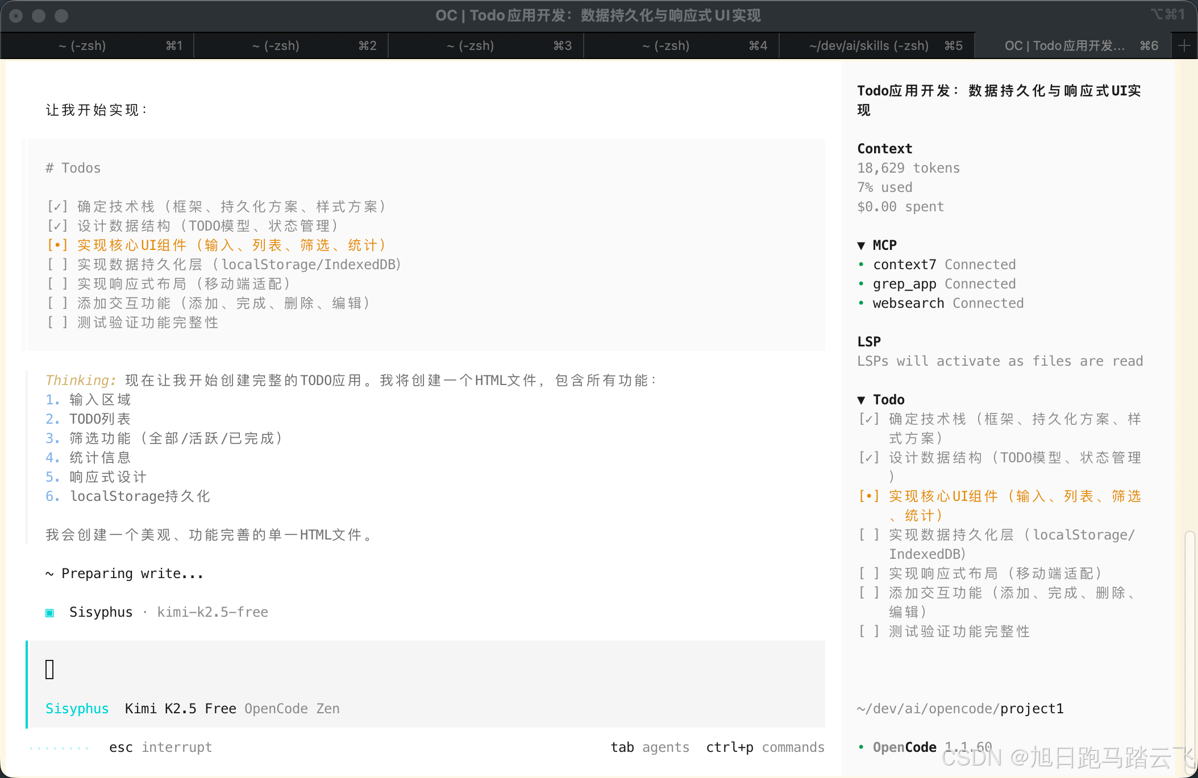The image size is (1198, 778).
Task: Click tab agents shortcut hint
Action: tap(650, 747)
